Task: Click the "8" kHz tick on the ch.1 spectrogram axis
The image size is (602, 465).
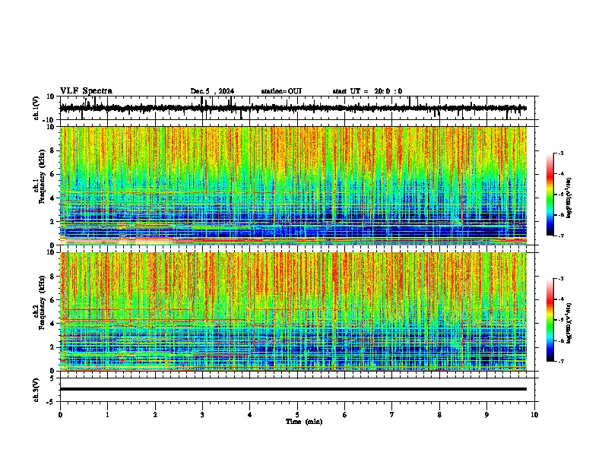Action: (53, 150)
